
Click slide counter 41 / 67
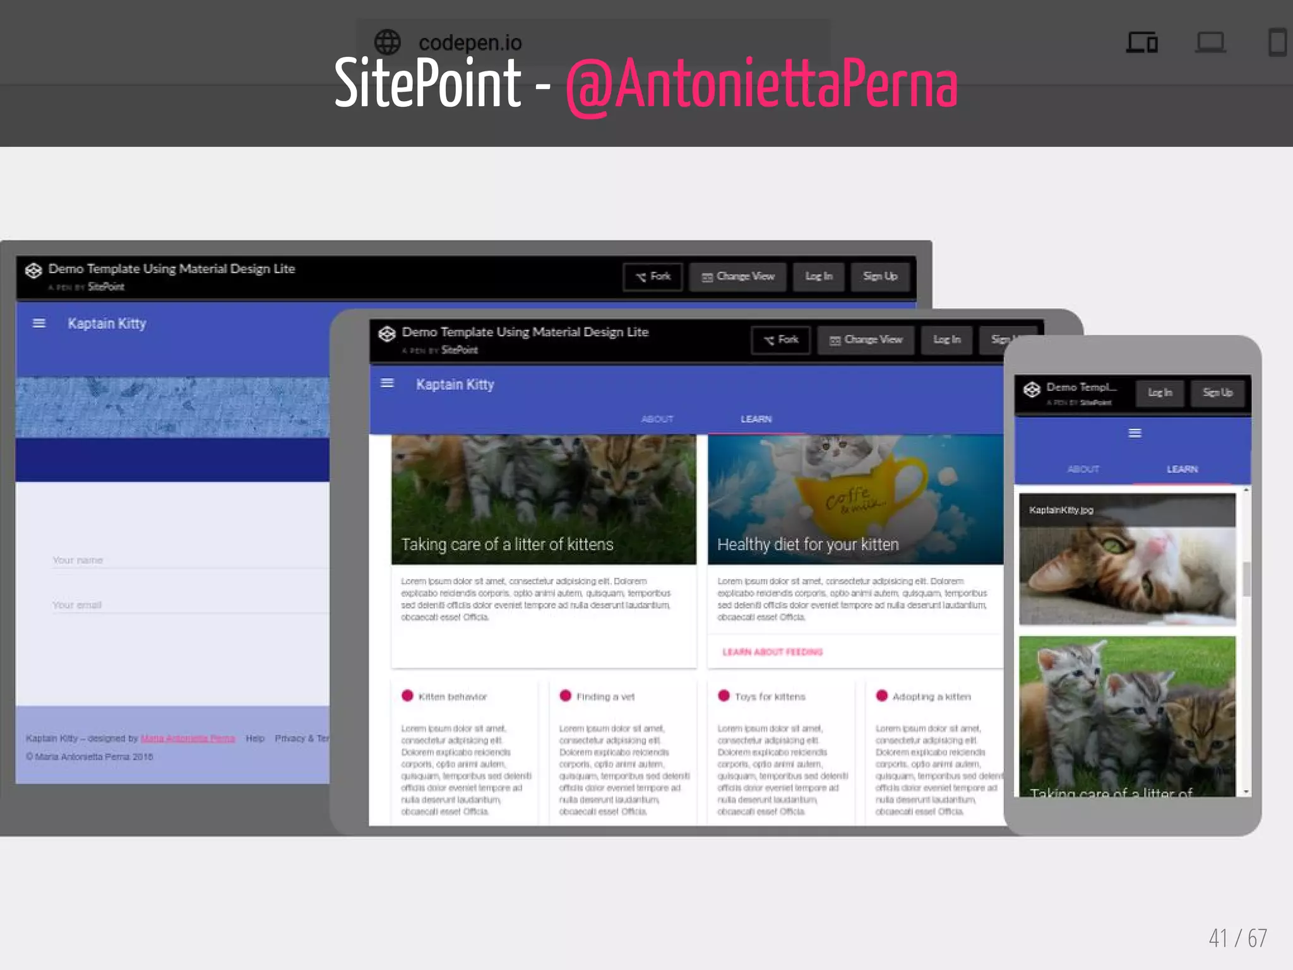pos(1237,938)
